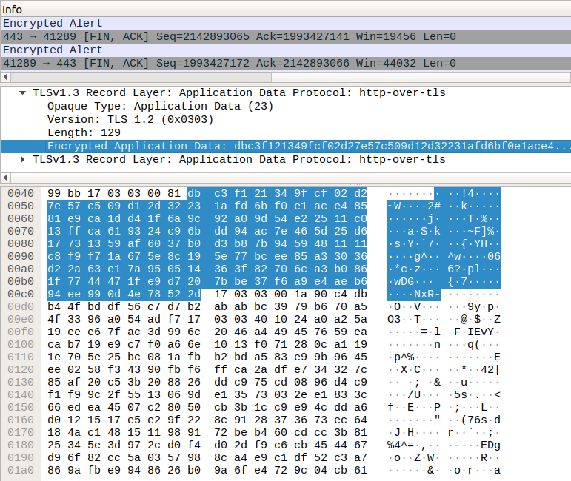Select the Encrypted Application Data field
Screen dimensions: 571x481
pos(286,147)
